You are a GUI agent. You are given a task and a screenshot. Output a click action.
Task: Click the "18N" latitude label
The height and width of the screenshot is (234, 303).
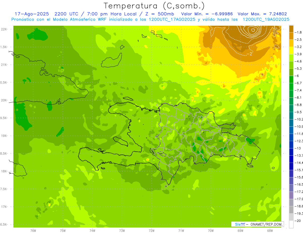(4, 171)
